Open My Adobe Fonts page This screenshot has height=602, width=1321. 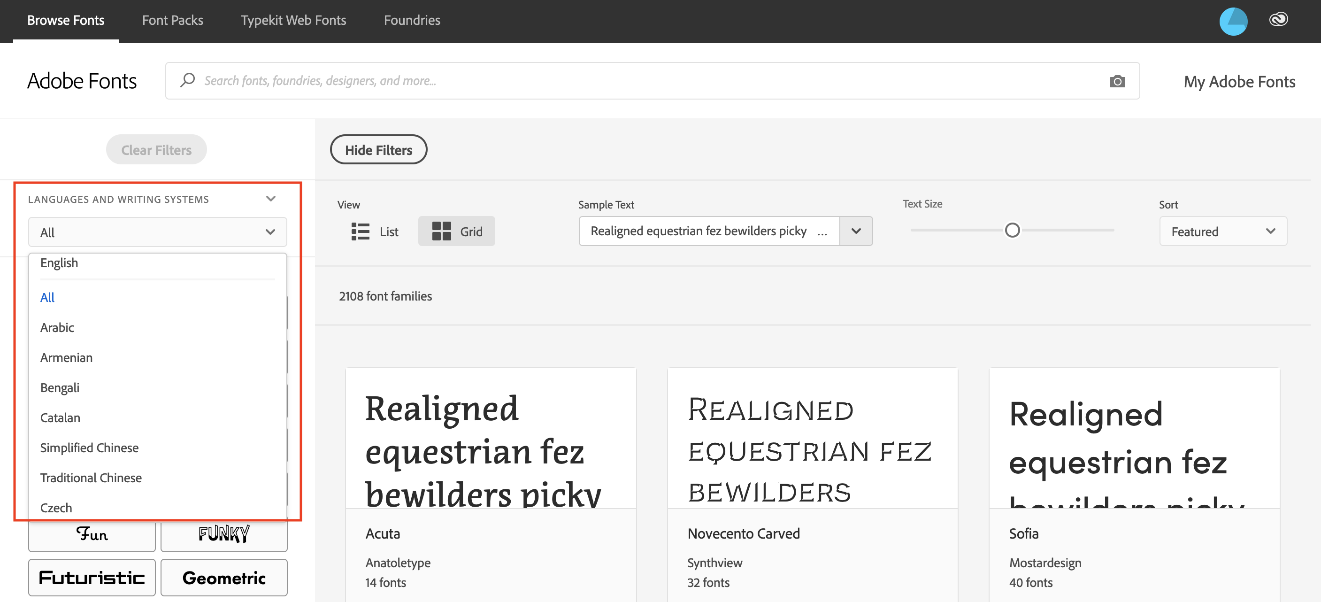pyautogui.click(x=1237, y=81)
